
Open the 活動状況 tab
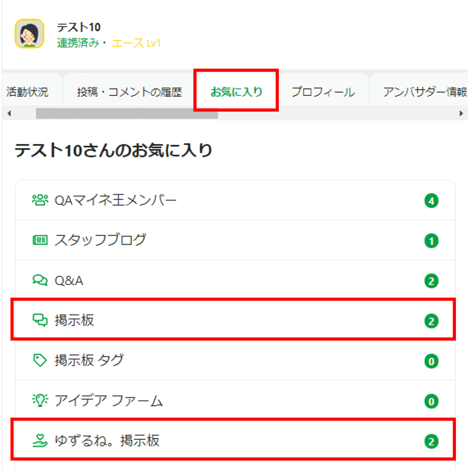tap(27, 93)
